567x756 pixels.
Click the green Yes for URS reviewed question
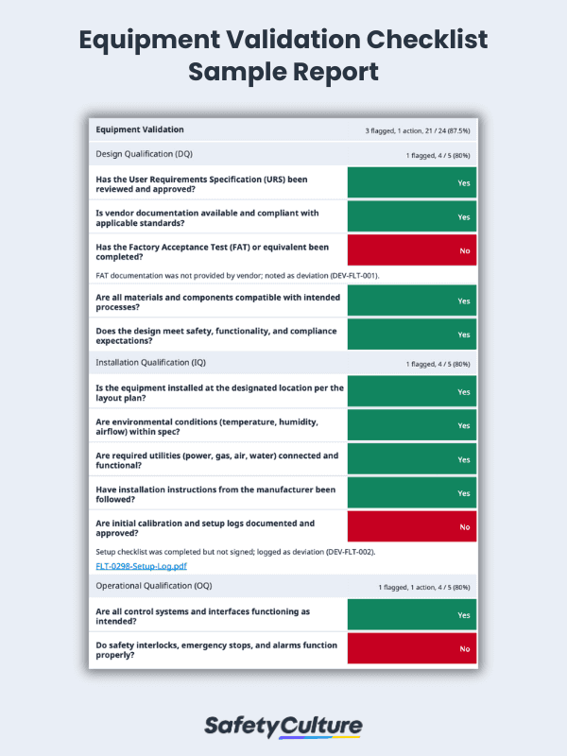[412, 182]
